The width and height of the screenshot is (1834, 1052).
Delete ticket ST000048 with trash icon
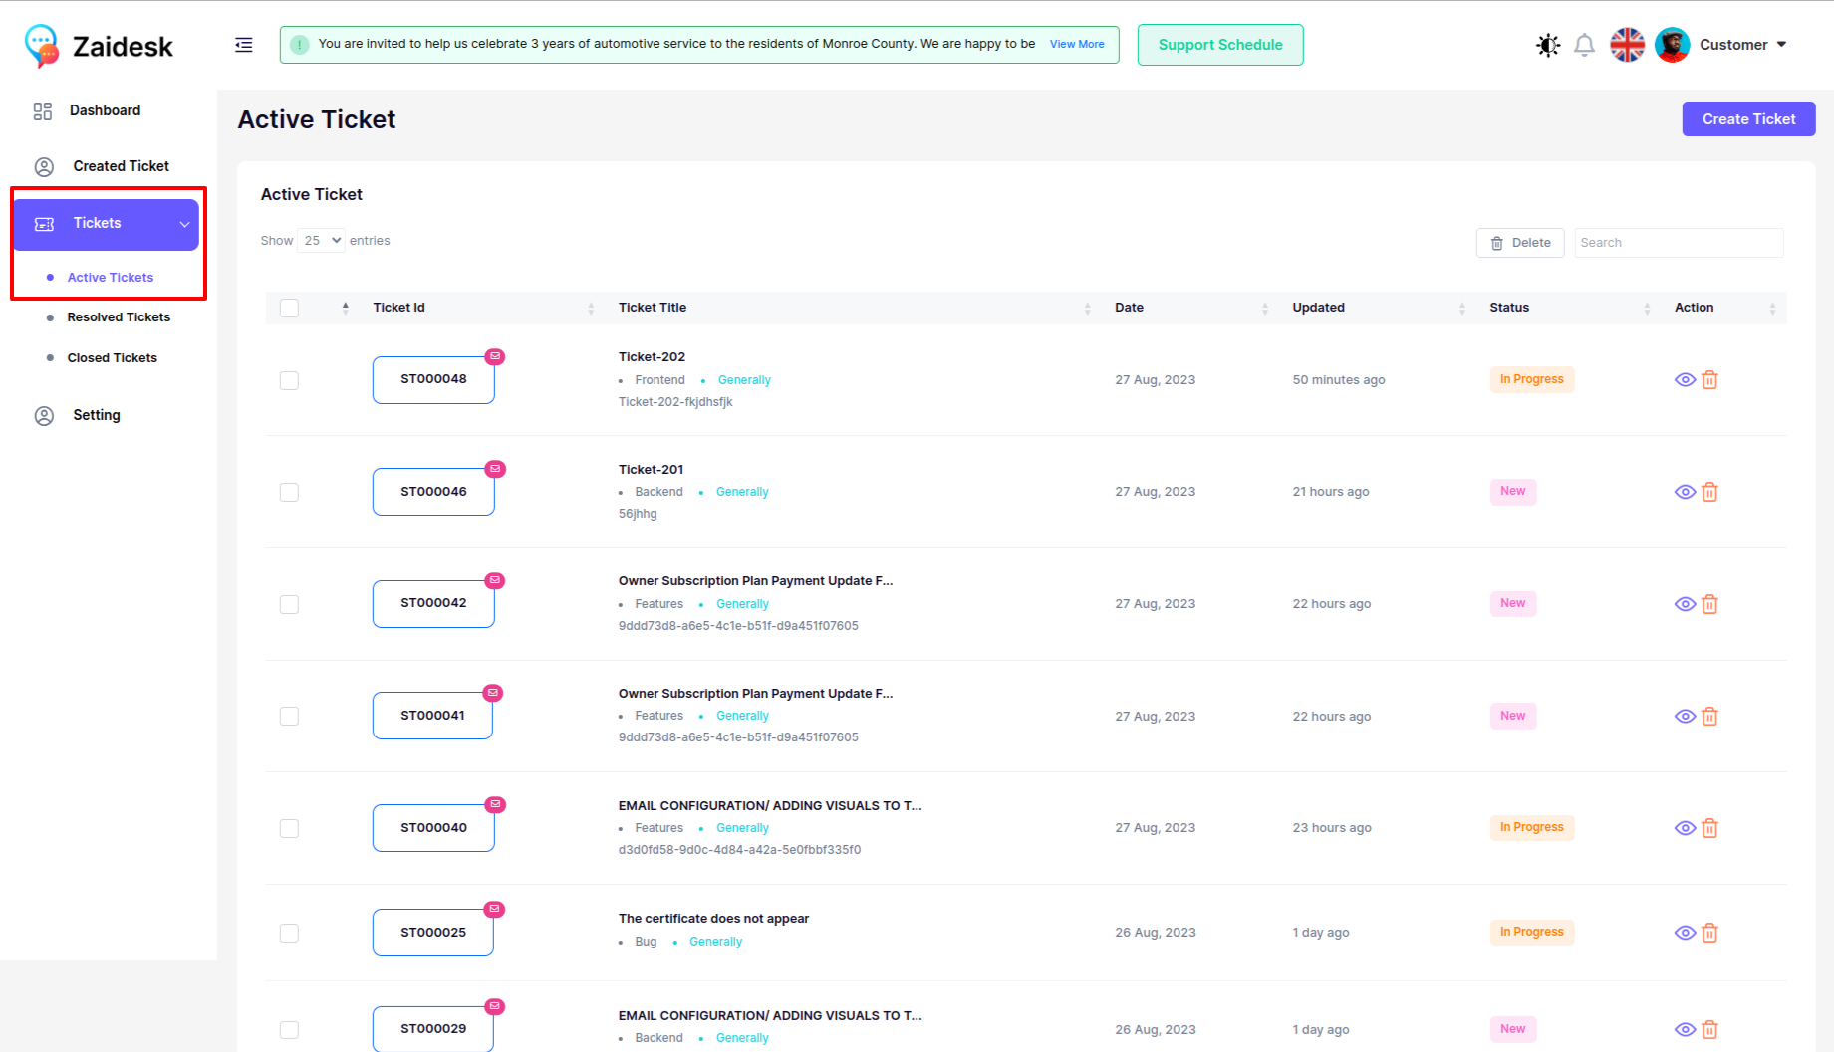pos(1709,379)
